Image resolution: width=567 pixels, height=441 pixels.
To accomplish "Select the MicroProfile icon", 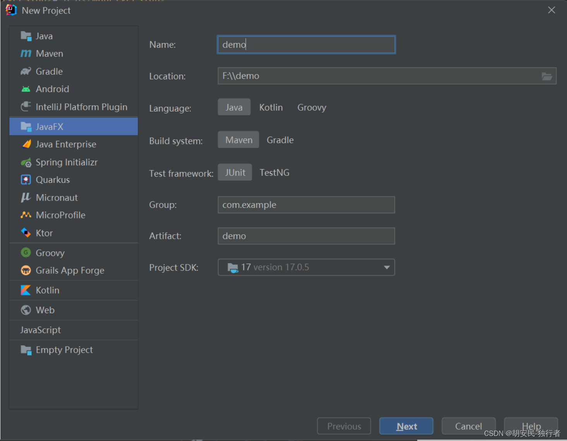I will point(26,215).
